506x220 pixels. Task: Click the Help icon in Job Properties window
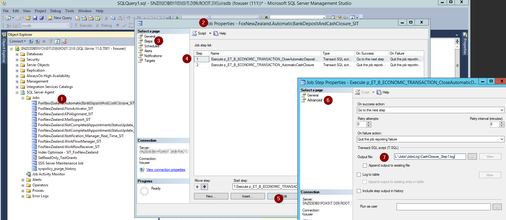(216, 33)
